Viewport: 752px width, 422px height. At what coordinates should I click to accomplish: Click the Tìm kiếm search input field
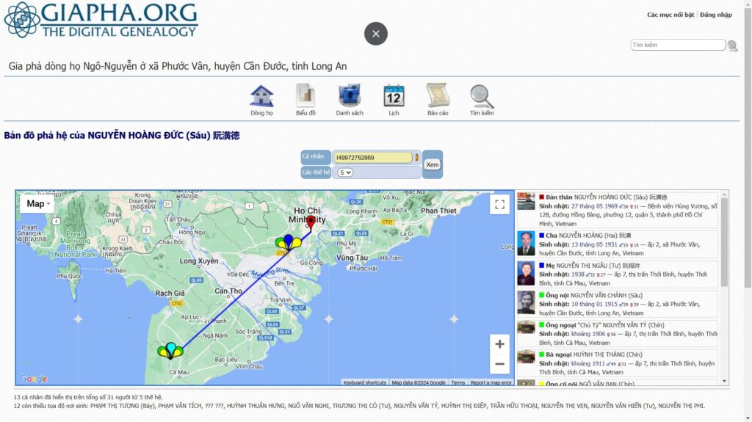click(x=678, y=45)
